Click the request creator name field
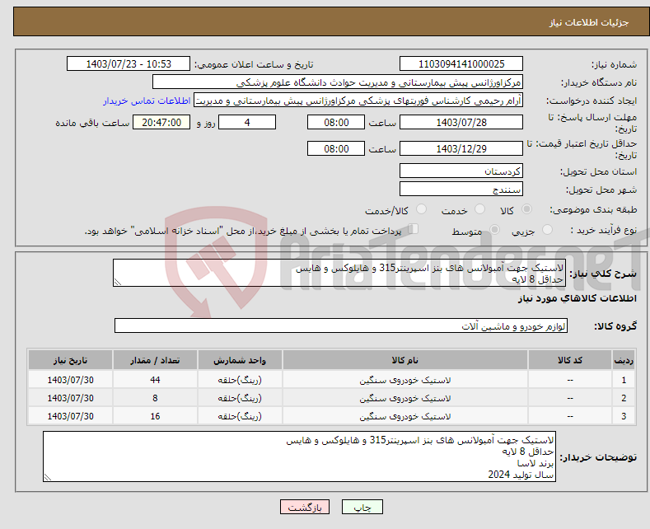 tap(358, 101)
